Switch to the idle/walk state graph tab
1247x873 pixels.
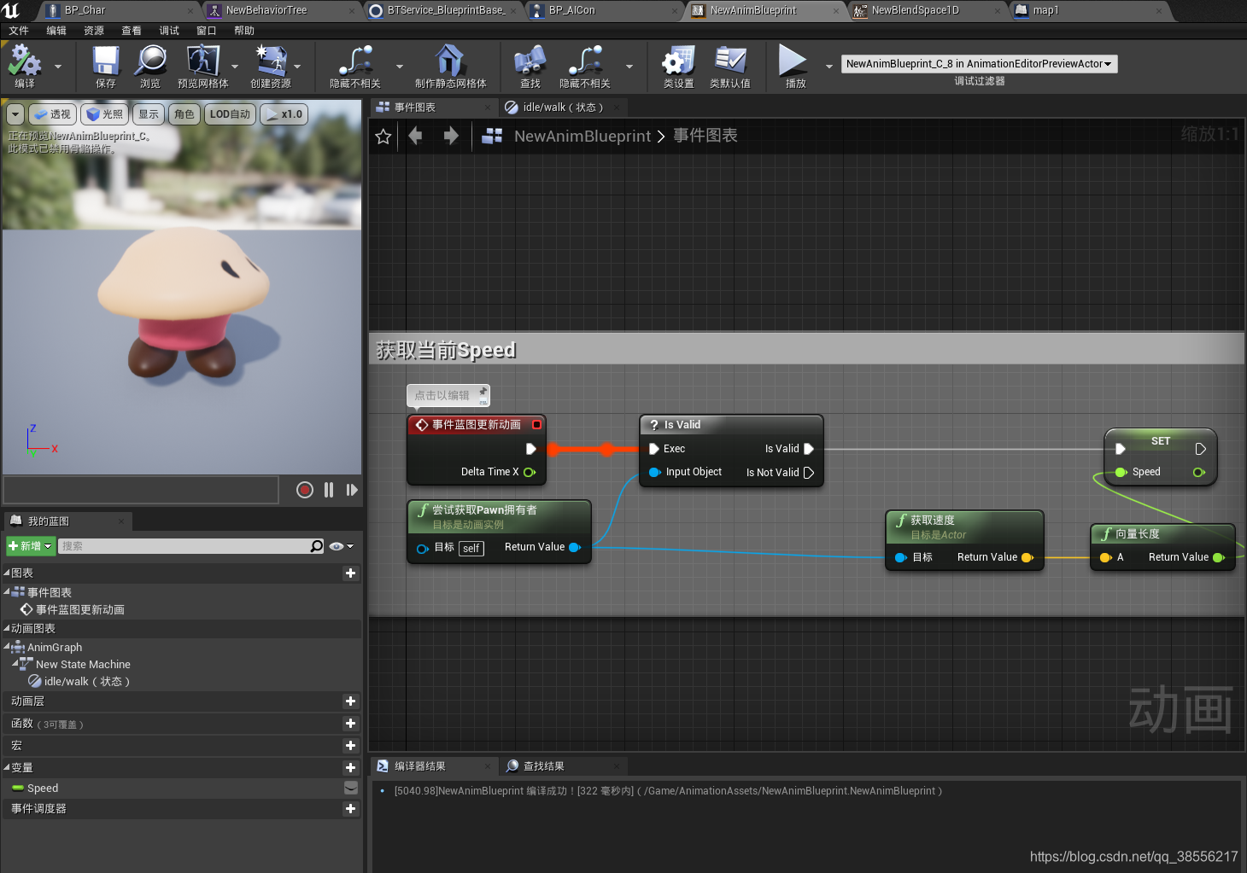[563, 108]
